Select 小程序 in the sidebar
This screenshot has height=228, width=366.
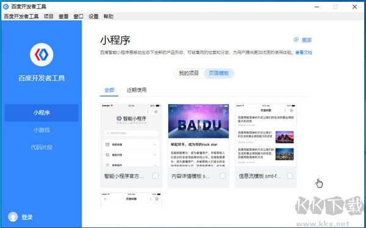(x=41, y=113)
